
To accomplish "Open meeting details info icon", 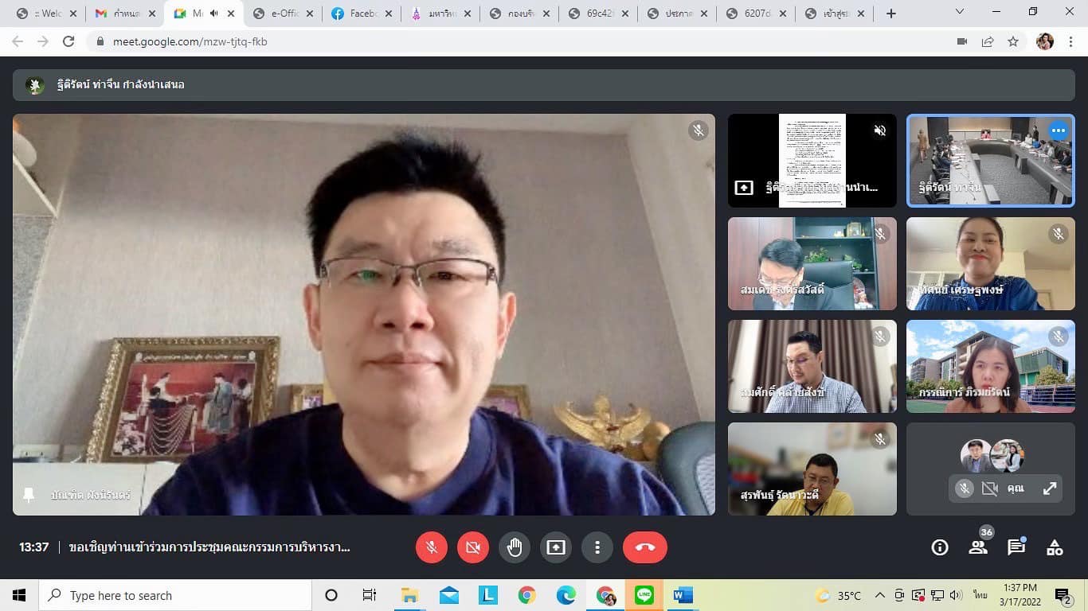I will 940,547.
